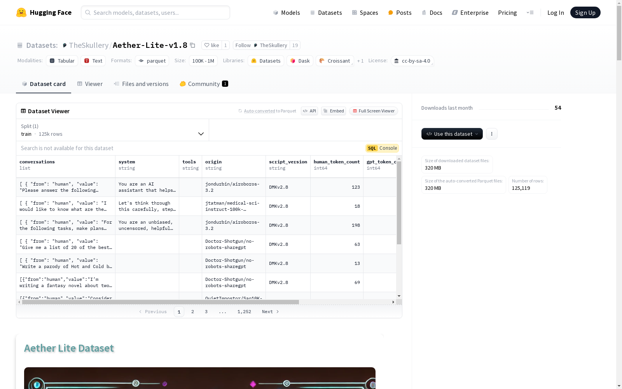Click the follower count 19
The height and width of the screenshot is (389, 622).
[295, 45]
